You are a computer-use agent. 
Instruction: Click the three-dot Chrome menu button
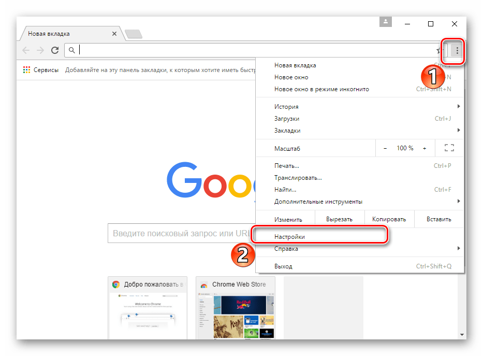click(x=457, y=50)
